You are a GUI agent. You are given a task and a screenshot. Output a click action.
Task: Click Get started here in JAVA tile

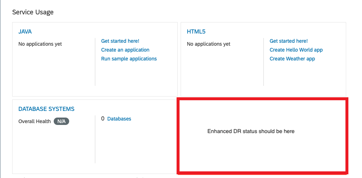[120, 41]
